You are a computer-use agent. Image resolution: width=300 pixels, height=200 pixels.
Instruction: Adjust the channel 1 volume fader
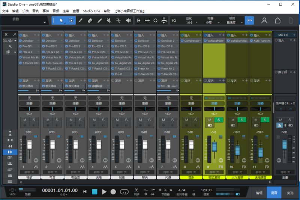(x=30, y=145)
